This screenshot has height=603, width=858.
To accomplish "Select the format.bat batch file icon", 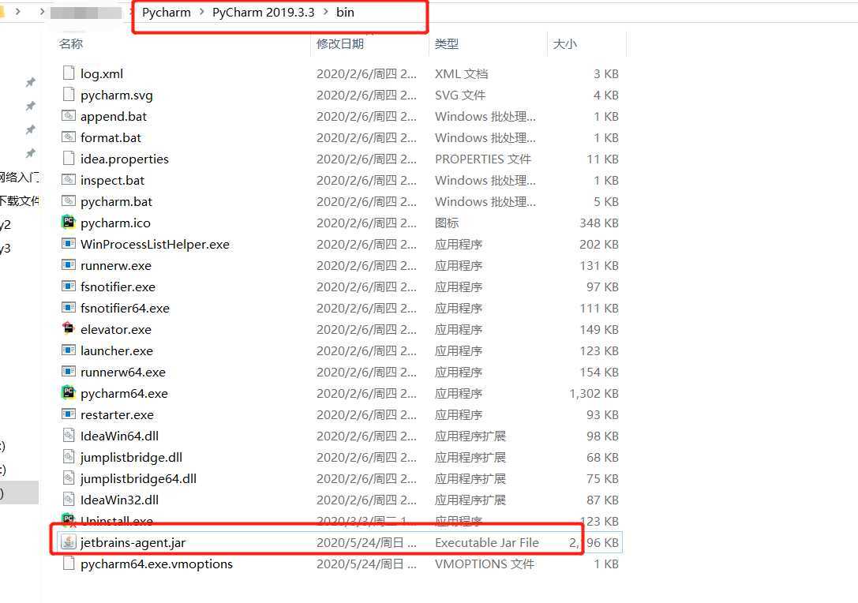I will click(x=69, y=137).
